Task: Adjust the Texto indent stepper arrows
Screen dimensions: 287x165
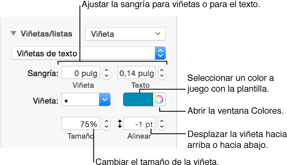Action: coord(162,73)
